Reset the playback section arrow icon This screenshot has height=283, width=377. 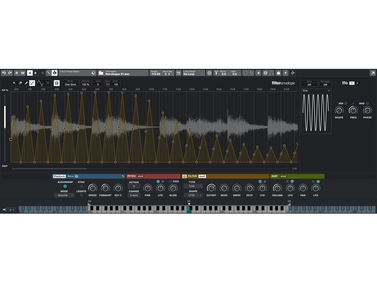click(123, 176)
